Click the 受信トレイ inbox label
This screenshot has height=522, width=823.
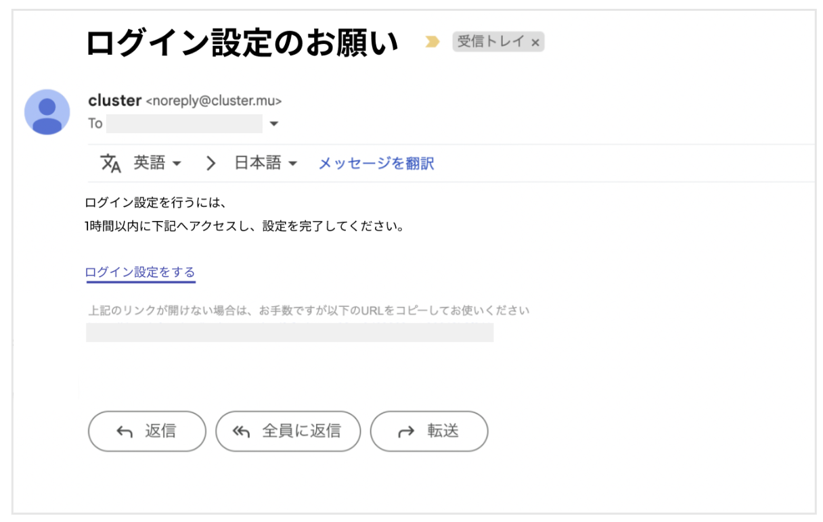click(491, 42)
